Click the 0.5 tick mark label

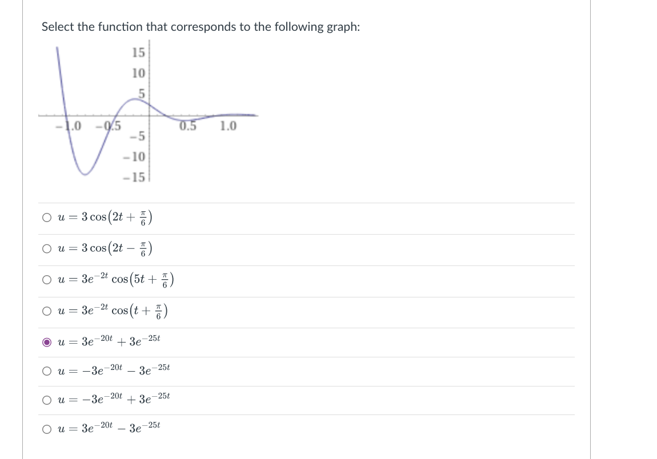(x=189, y=126)
